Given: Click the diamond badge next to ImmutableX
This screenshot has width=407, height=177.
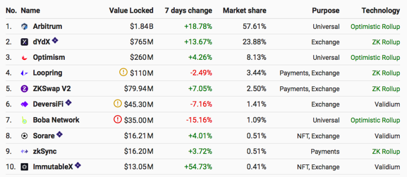Looking at the screenshot, I should (x=78, y=165).
